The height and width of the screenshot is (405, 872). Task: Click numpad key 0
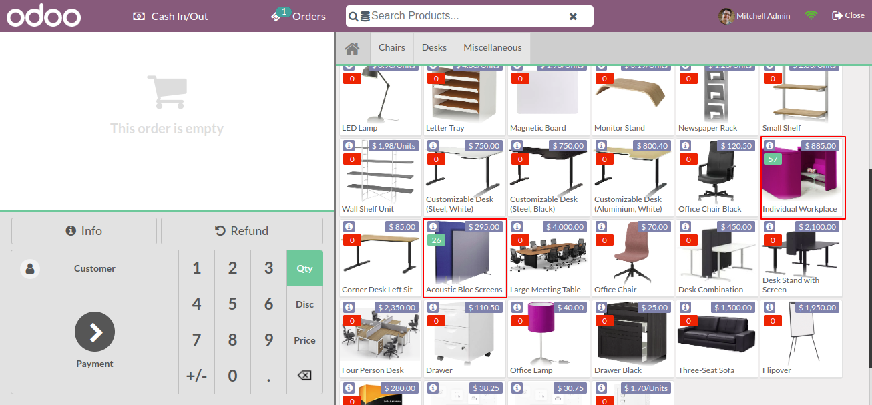point(232,376)
